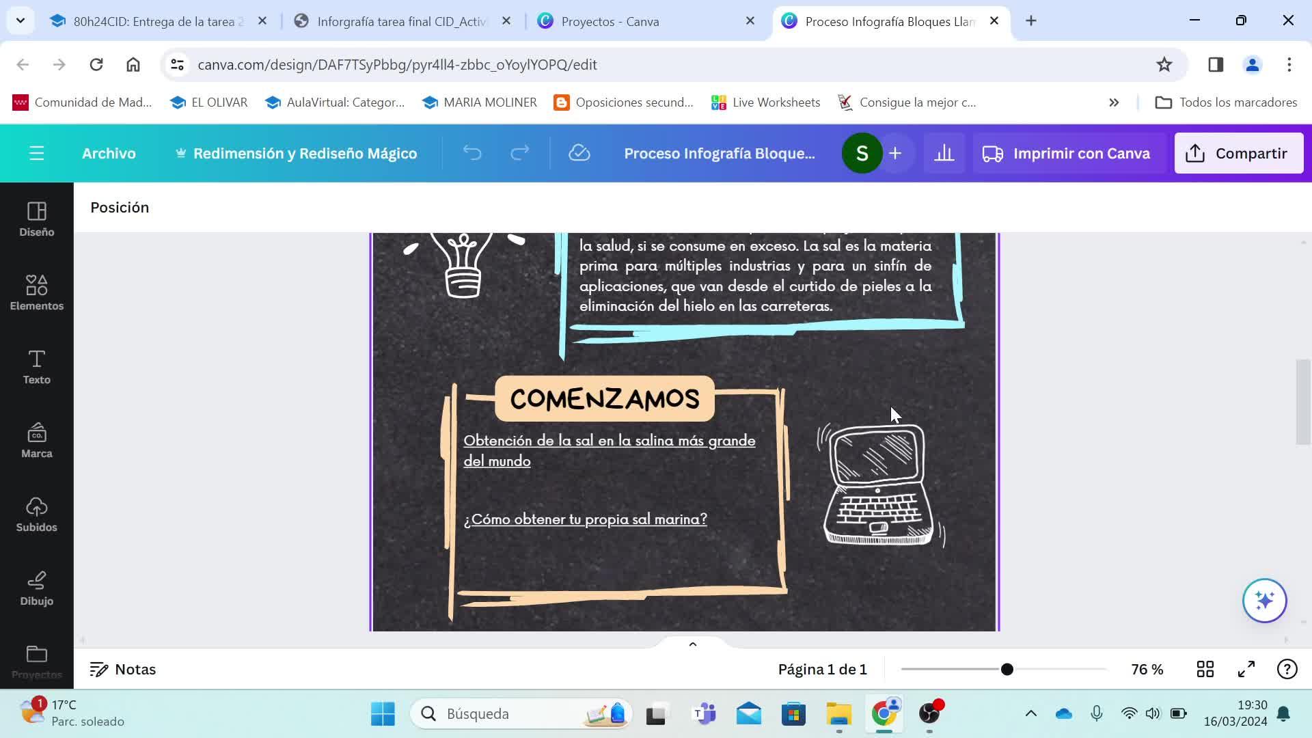Image resolution: width=1312 pixels, height=738 pixels.
Task: Expand the pages thumbnail strip chevron
Action: 692,644
